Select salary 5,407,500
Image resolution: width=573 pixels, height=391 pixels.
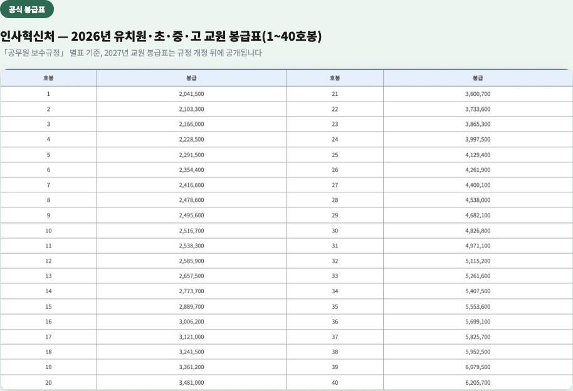point(478,291)
